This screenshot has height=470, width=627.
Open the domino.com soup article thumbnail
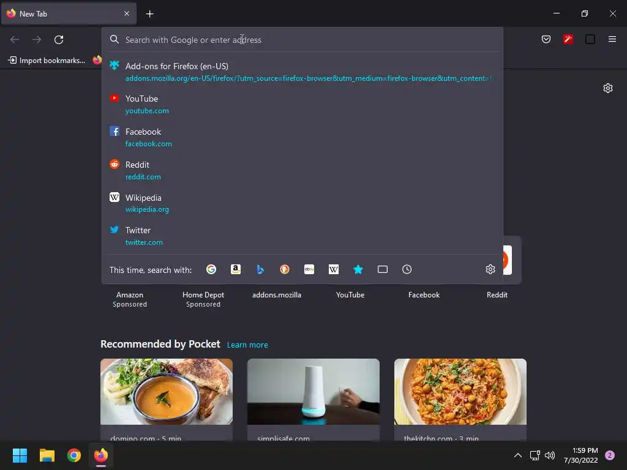pos(167,392)
